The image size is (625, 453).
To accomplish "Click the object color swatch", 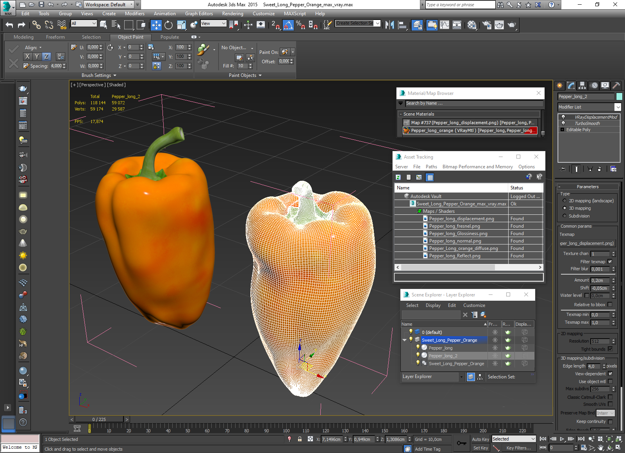I will pyautogui.click(x=619, y=96).
